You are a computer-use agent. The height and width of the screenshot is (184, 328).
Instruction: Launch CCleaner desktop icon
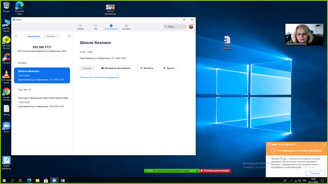pos(6,59)
